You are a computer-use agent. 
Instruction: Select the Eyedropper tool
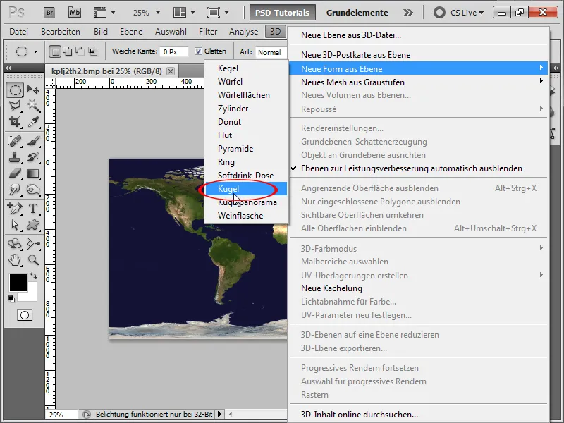[33, 122]
